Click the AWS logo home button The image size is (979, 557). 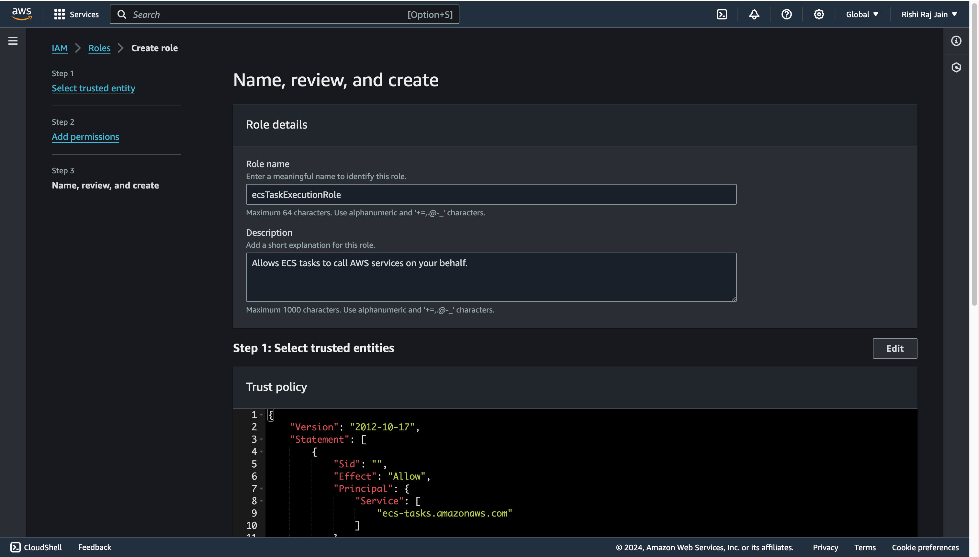(19, 14)
